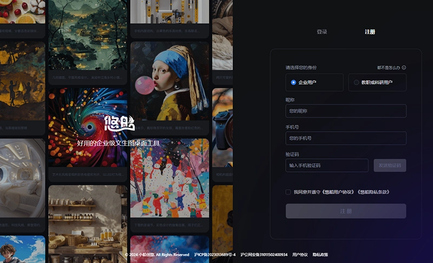The width and height of the screenshot is (433, 263).
Task: Open the anime boy blue sky thumbnail
Action: click(x=22, y=249)
